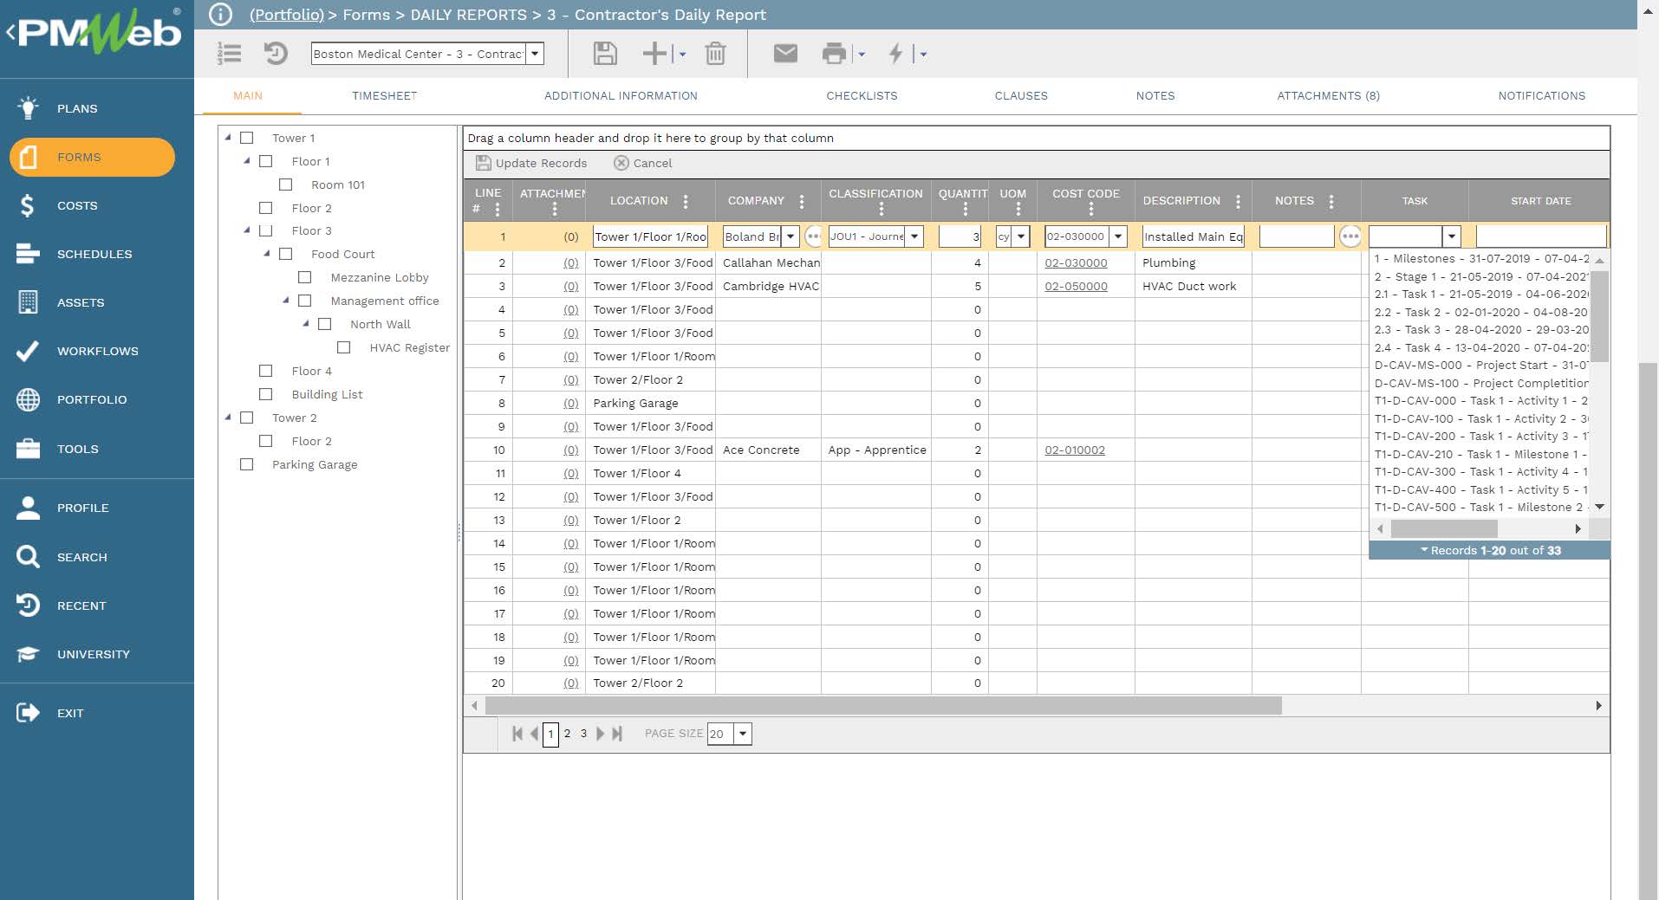Switch to the Timesheet tab

(x=384, y=96)
